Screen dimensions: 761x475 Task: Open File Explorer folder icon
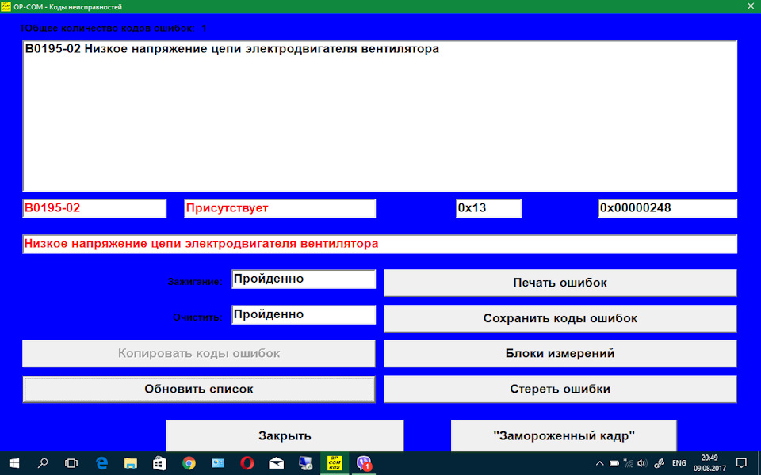[x=131, y=463]
